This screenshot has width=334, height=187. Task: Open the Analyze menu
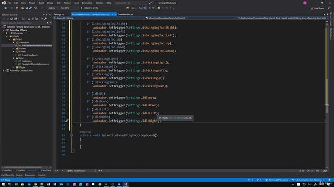click(x=67, y=3)
